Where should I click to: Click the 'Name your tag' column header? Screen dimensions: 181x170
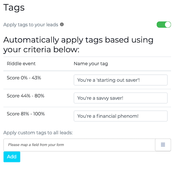pyautogui.click(x=91, y=64)
